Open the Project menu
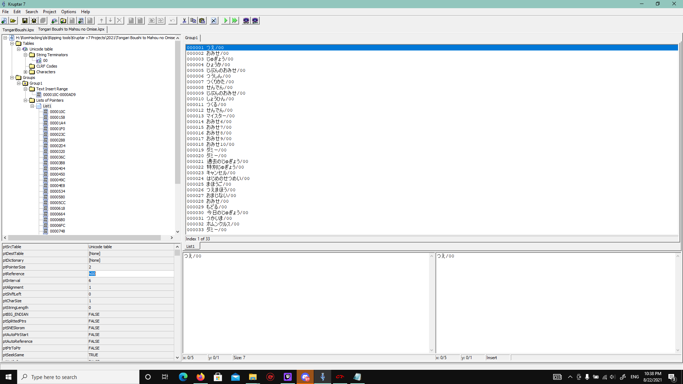The height and width of the screenshot is (384, 683). 49,12
